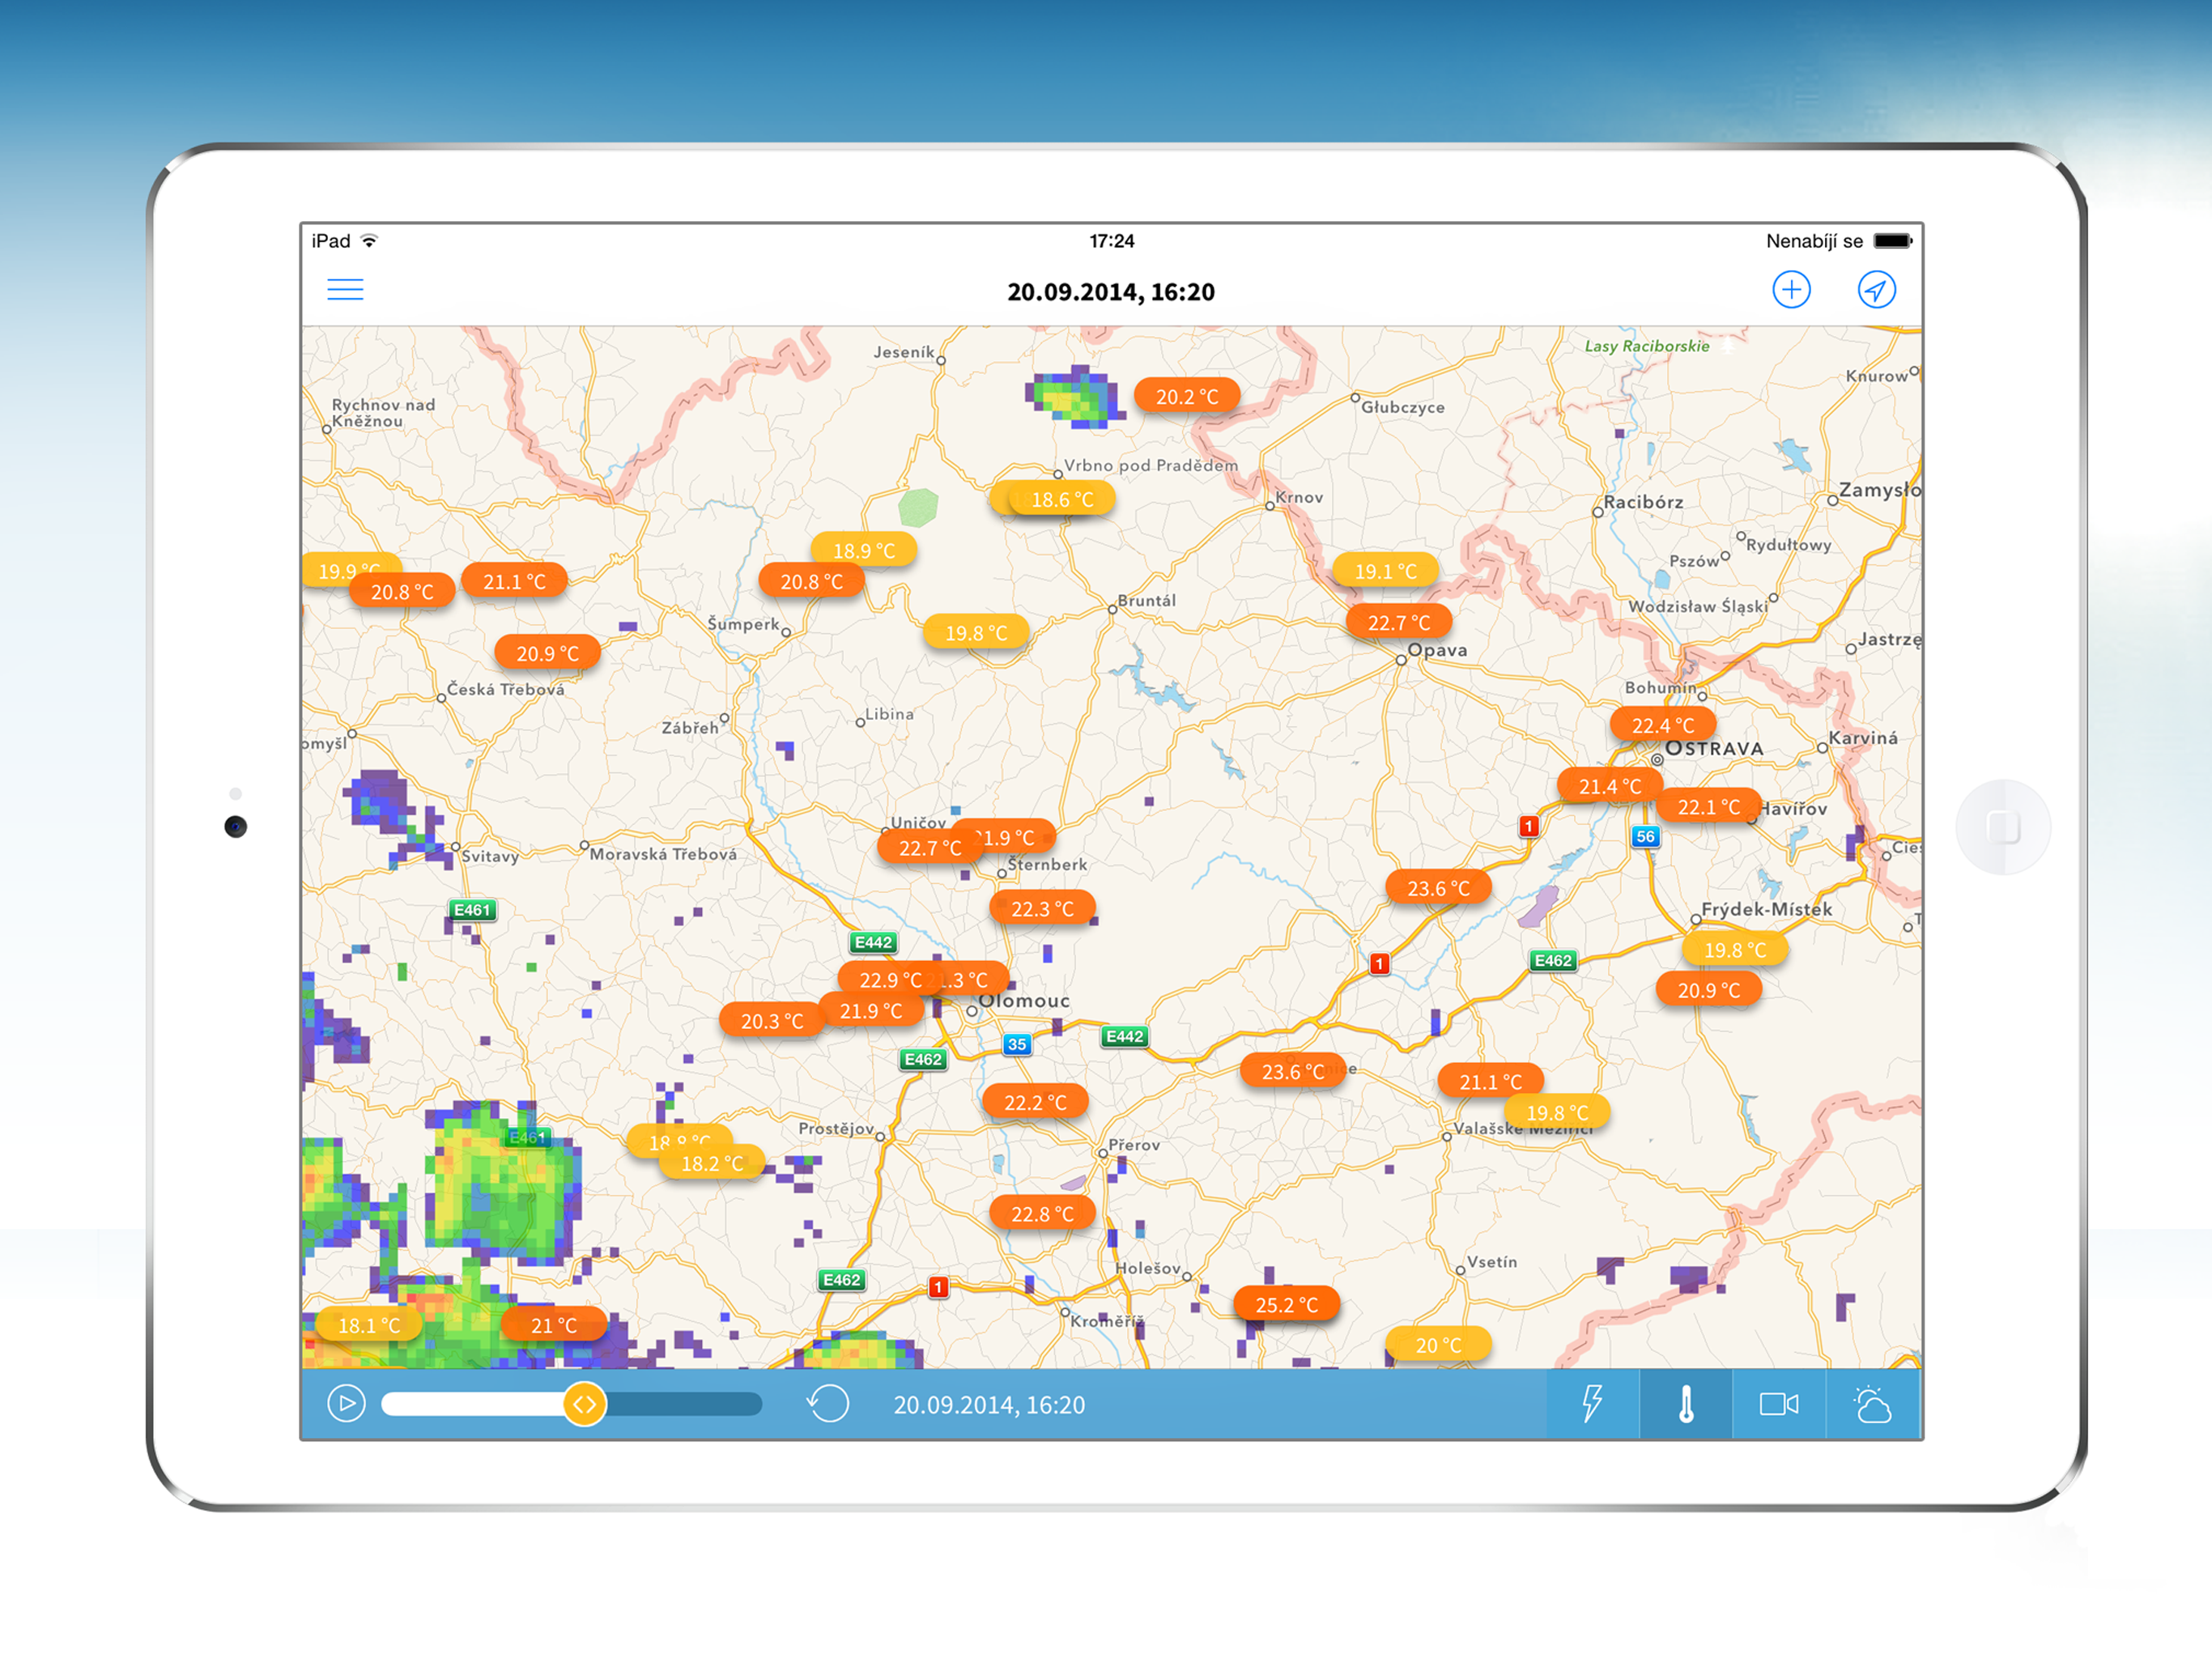The image size is (2212, 1658).
Task: Click the Olomouc city label
Action: (1023, 1000)
